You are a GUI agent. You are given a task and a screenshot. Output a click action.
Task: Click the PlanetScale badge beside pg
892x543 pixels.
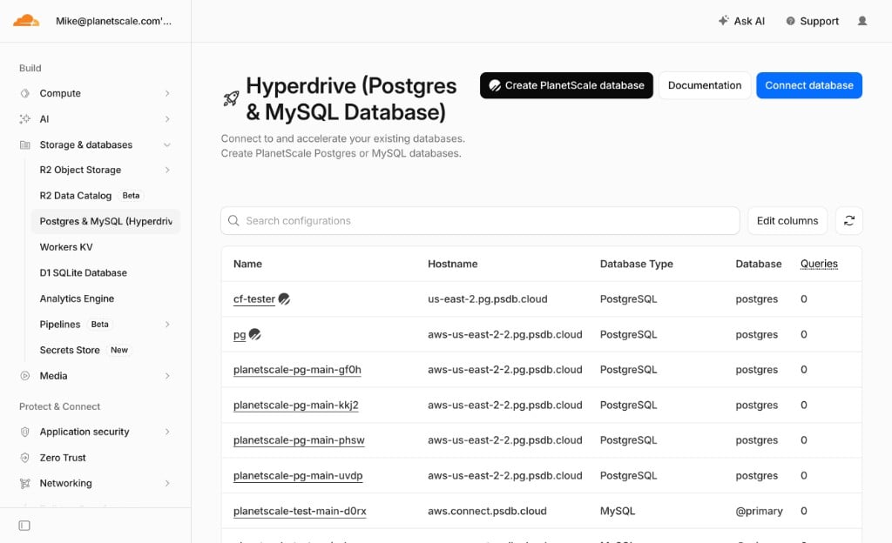pos(255,334)
